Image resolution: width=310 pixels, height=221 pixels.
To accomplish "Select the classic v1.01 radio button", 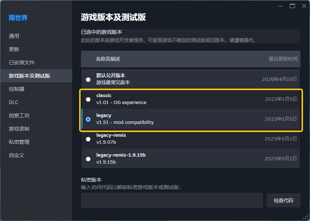I will (88, 99).
